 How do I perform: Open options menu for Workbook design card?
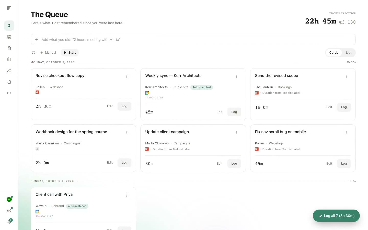click(x=127, y=133)
